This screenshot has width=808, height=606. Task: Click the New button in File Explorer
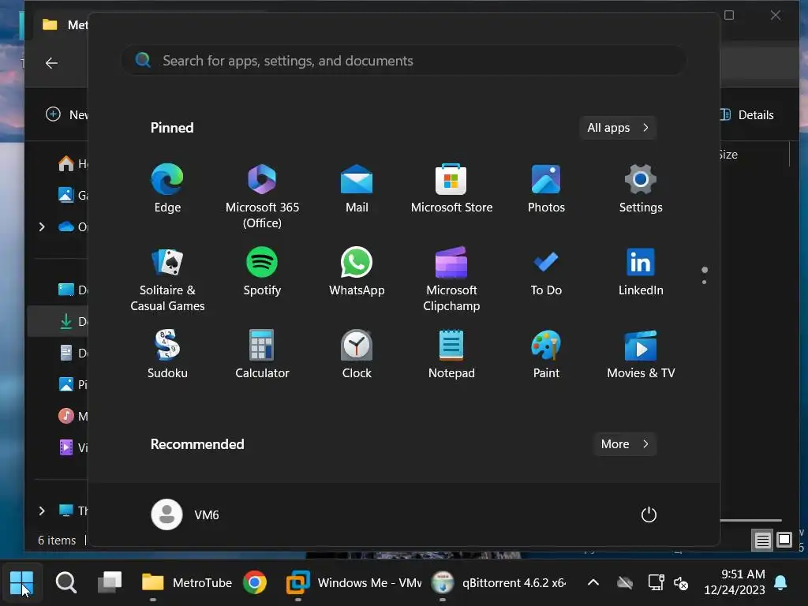click(67, 114)
